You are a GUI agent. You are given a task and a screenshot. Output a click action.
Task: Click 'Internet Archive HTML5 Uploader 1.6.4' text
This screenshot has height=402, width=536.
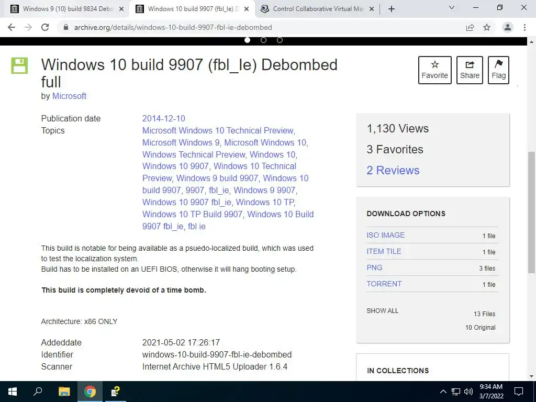(x=215, y=367)
